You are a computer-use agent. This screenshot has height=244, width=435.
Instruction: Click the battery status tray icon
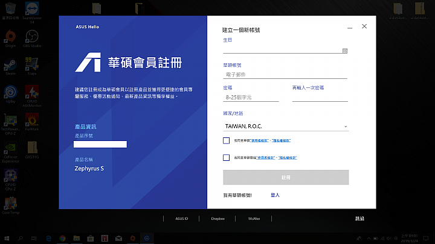(x=376, y=238)
